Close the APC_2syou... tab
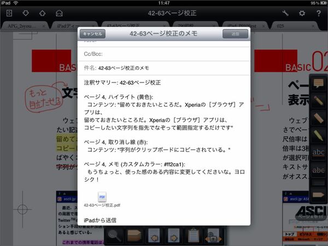This screenshot has width=328, height=246. (44, 26)
